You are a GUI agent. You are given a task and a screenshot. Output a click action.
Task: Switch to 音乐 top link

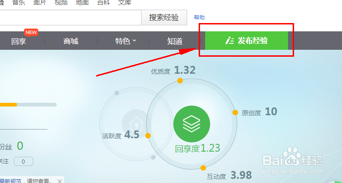click(19, 3)
